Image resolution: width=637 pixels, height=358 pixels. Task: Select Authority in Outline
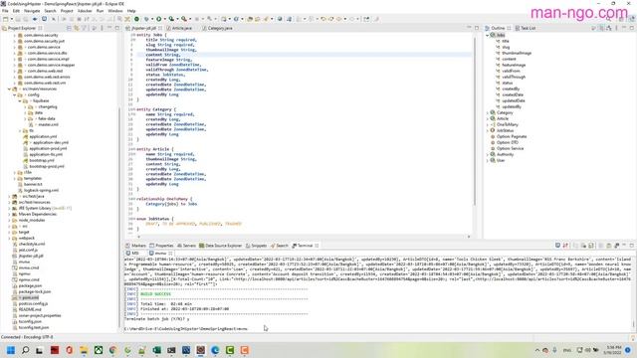tap(505, 154)
